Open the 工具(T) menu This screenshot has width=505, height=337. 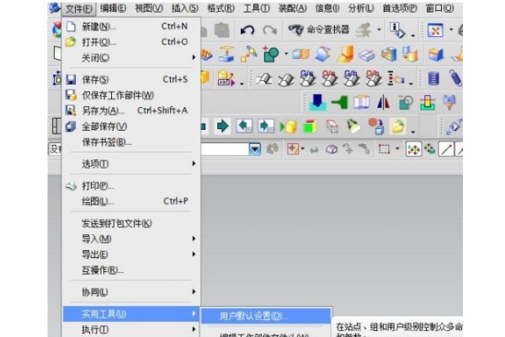257,8
